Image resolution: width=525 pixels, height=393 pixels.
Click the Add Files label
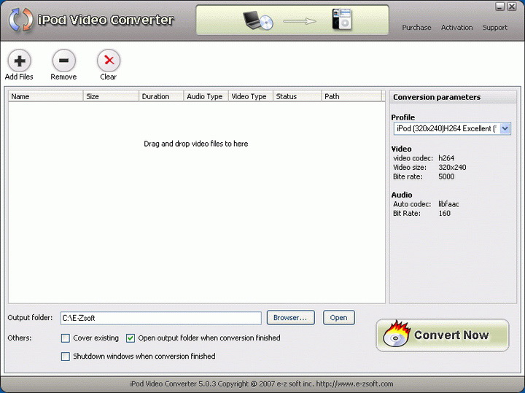click(19, 77)
